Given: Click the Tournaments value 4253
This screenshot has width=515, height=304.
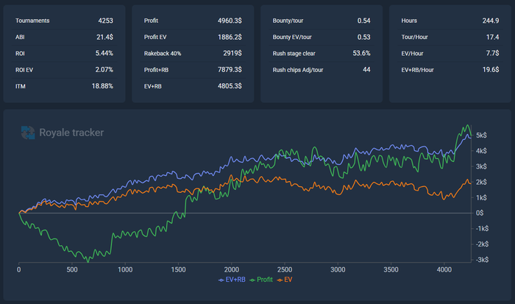Looking at the screenshot, I should [x=105, y=21].
